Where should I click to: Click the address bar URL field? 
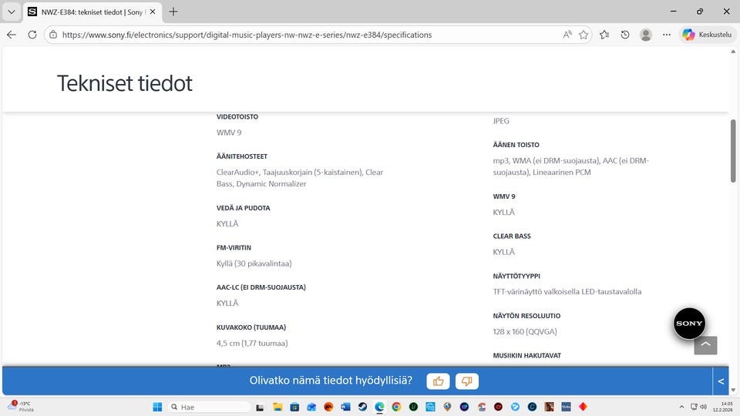tap(309, 35)
